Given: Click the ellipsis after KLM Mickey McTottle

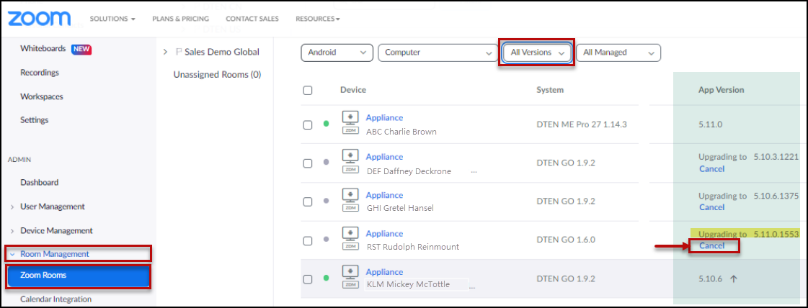Looking at the screenshot, I should tap(472, 287).
